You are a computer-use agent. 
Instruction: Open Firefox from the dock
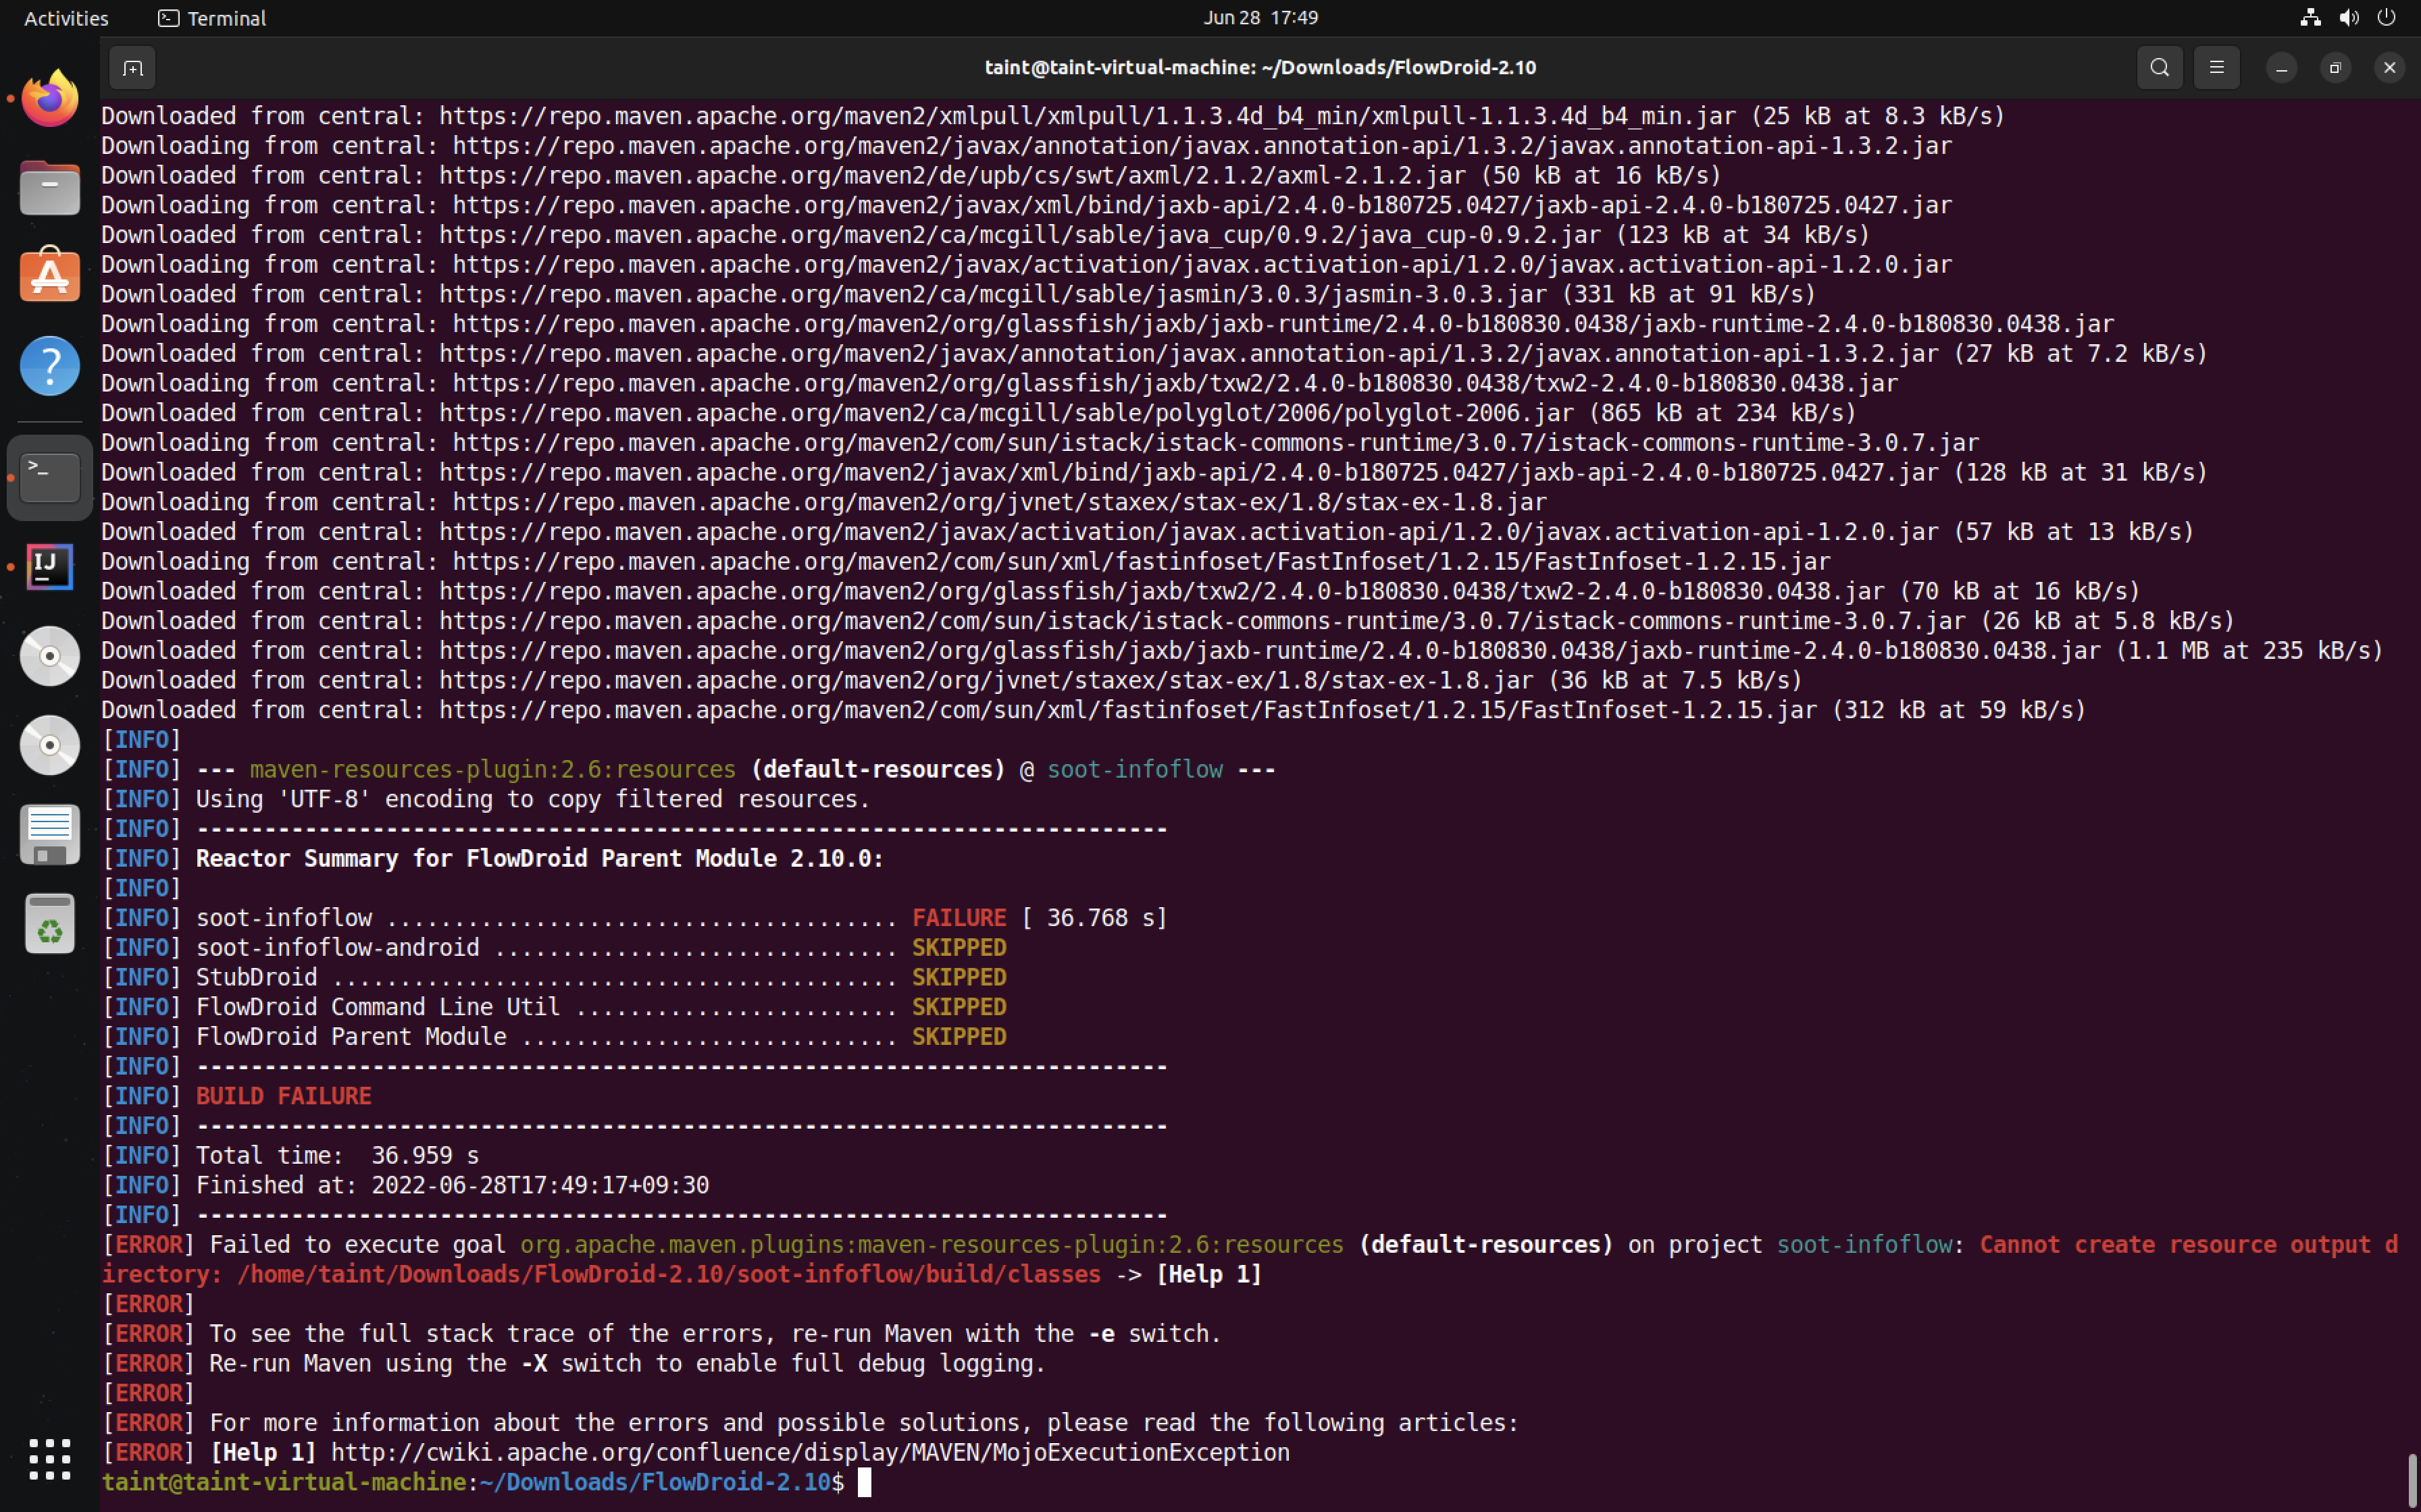pos(49,97)
